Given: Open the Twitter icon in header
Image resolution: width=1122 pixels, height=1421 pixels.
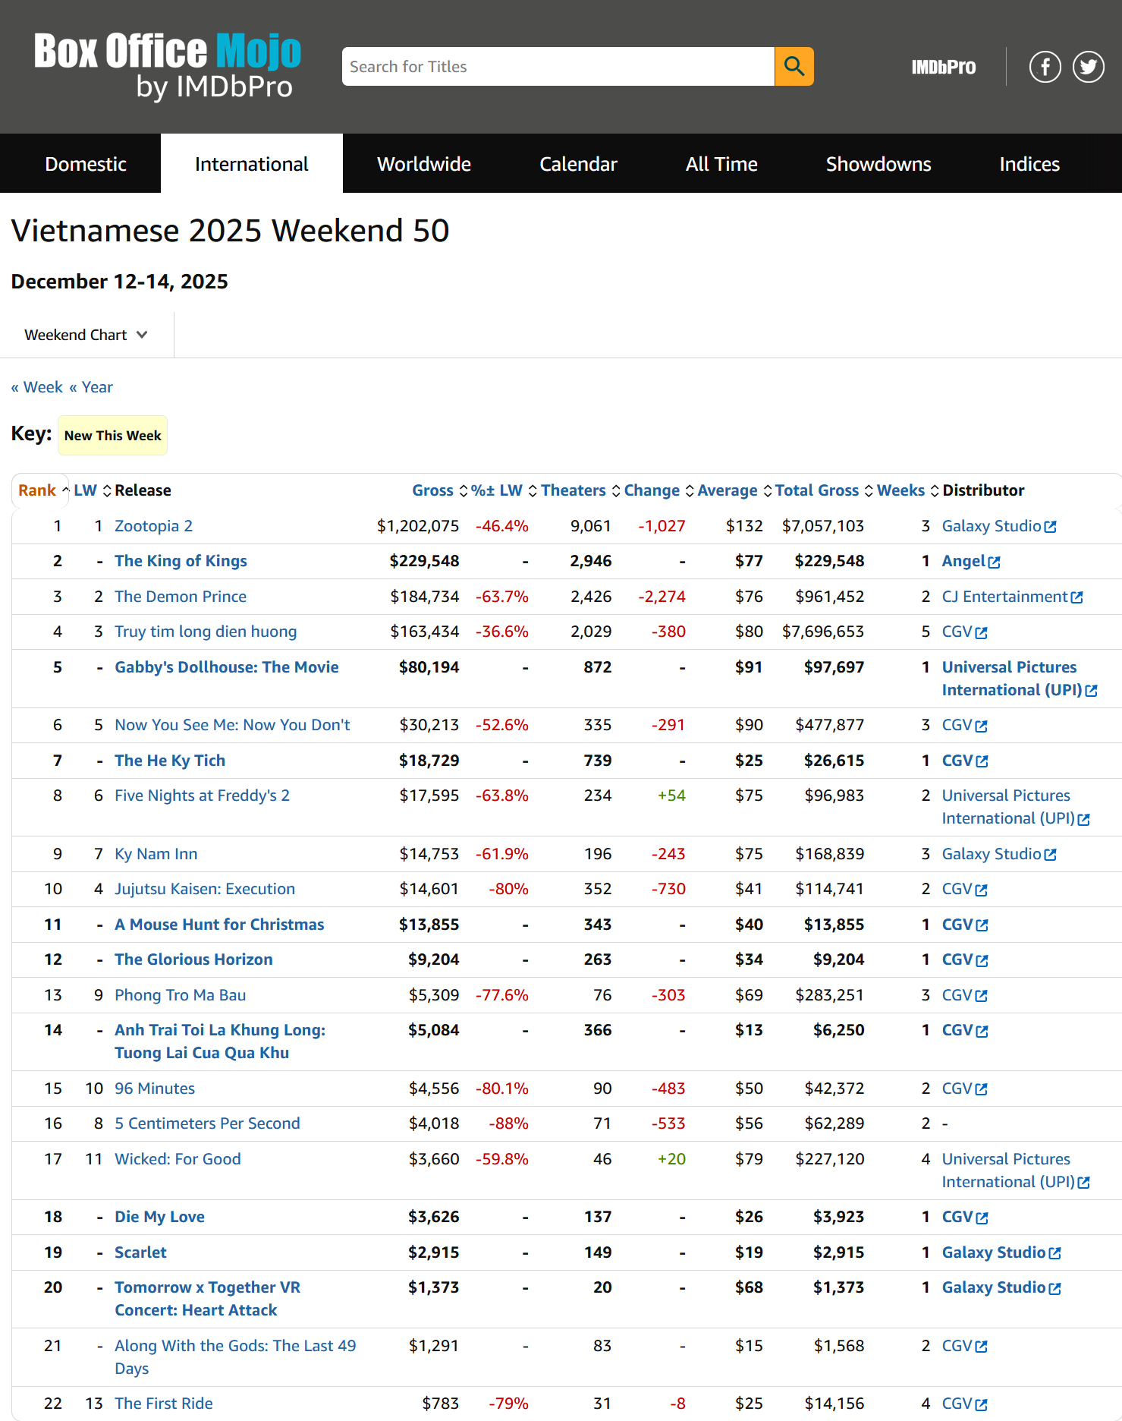Looking at the screenshot, I should coord(1088,67).
